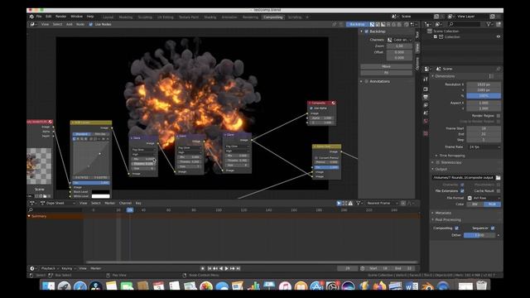530x298 pixels.
Task: Adjust the resolution percentage slider
Action: (x=484, y=96)
